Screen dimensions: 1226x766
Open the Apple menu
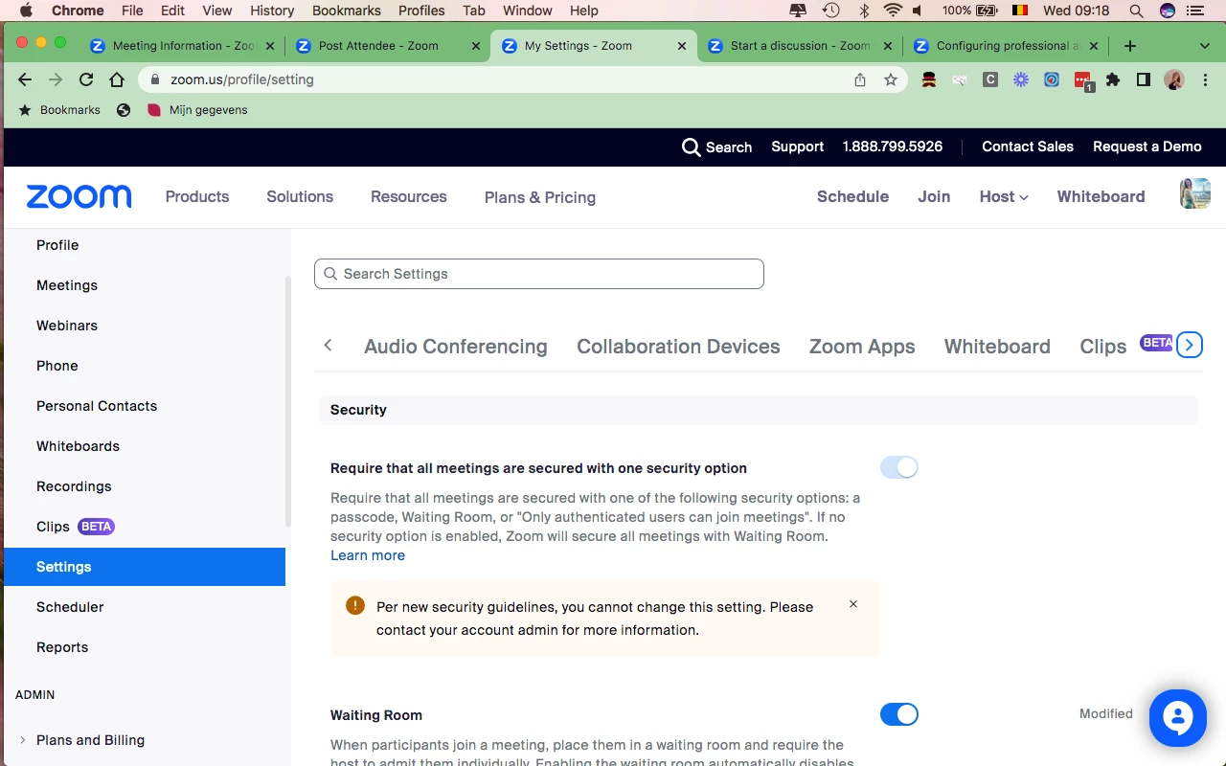[x=26, y=11]
